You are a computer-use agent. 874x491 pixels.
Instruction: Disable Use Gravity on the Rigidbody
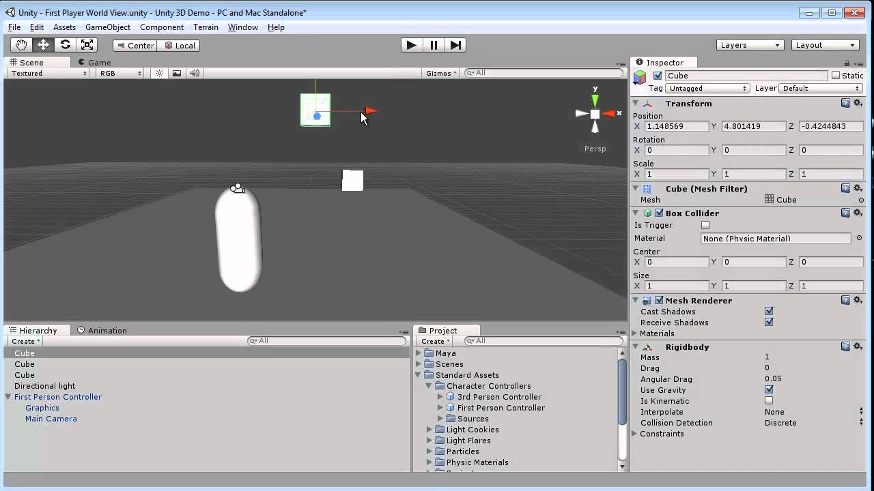pos(769,390)
